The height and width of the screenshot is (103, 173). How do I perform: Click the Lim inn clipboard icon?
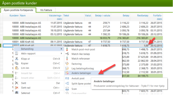(x=17, y=68)
